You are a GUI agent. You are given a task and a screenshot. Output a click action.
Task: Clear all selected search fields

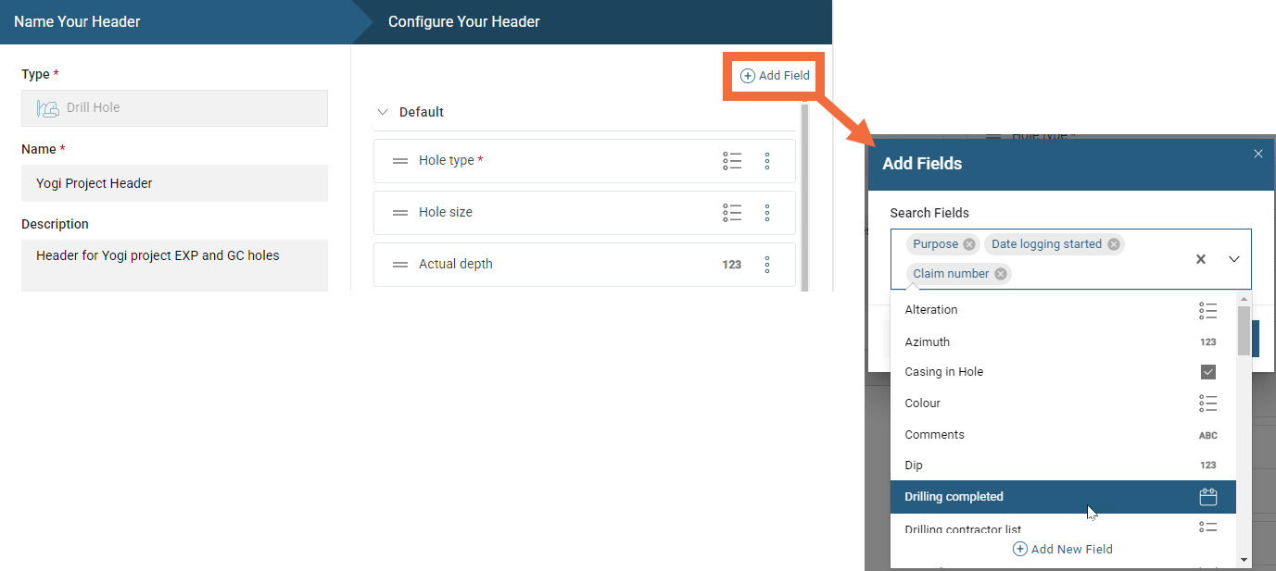point(1201,259)
